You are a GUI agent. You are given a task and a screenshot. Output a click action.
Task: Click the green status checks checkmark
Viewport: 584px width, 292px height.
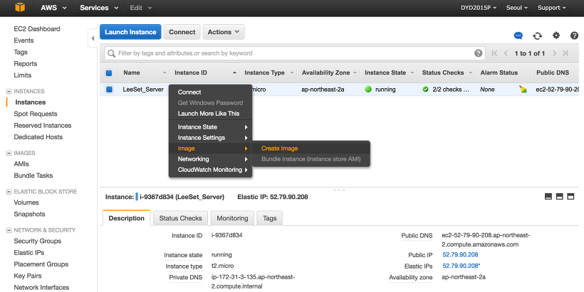click(425, 89)
